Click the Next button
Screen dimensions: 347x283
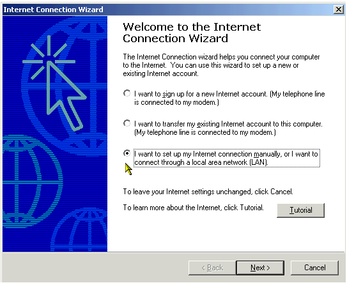point(260,268)
